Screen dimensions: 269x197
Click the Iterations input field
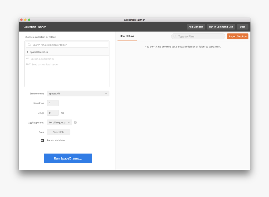[x=53, y=103]
